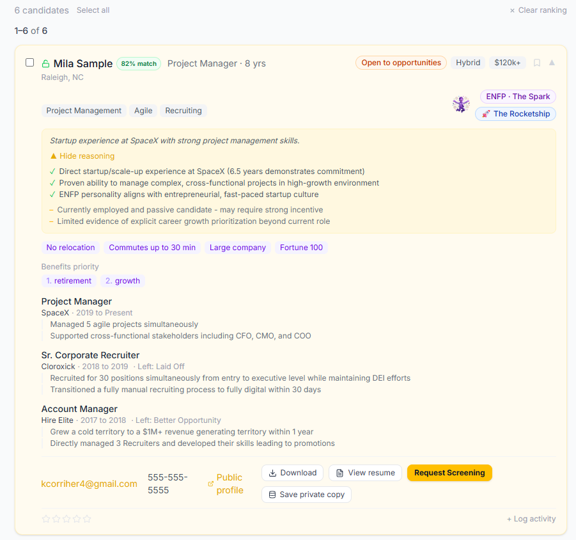Click The Rocketship badge
The image size is (576, 540).
(515, 114)
